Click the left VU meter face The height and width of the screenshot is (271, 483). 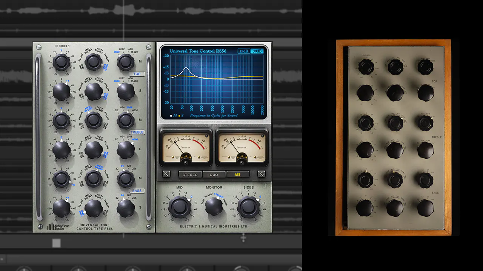tap(186, 147)
